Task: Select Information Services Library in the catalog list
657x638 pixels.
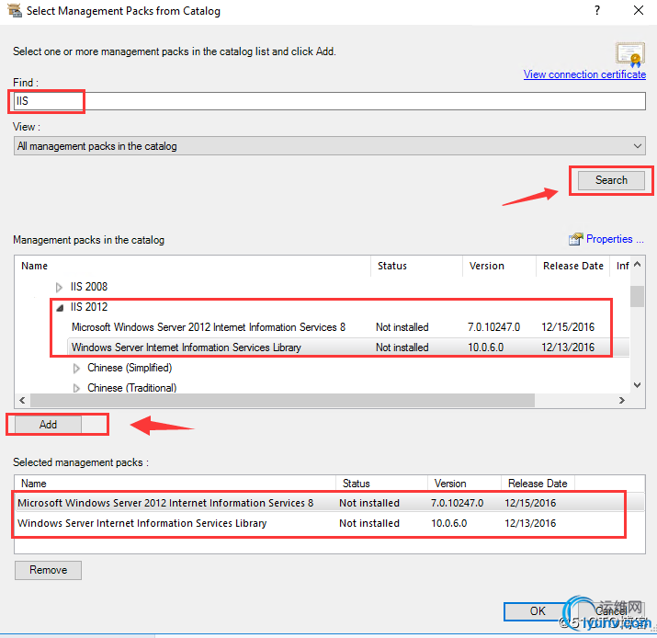Action: click(x=186, y=347)
